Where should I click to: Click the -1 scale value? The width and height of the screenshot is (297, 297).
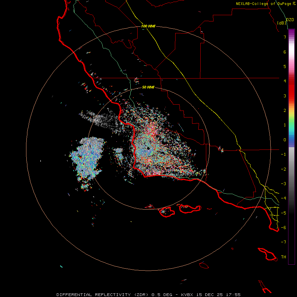pyautogui.click(x=283, y=154)
